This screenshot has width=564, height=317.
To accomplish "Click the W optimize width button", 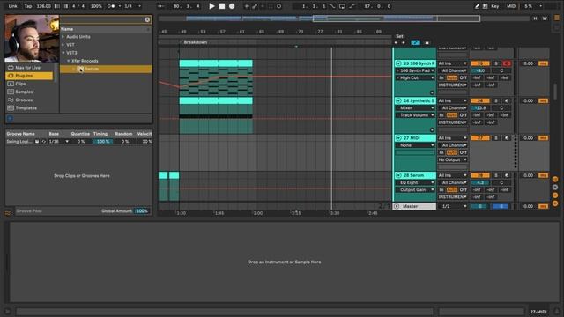I will [x=545, y=18].
